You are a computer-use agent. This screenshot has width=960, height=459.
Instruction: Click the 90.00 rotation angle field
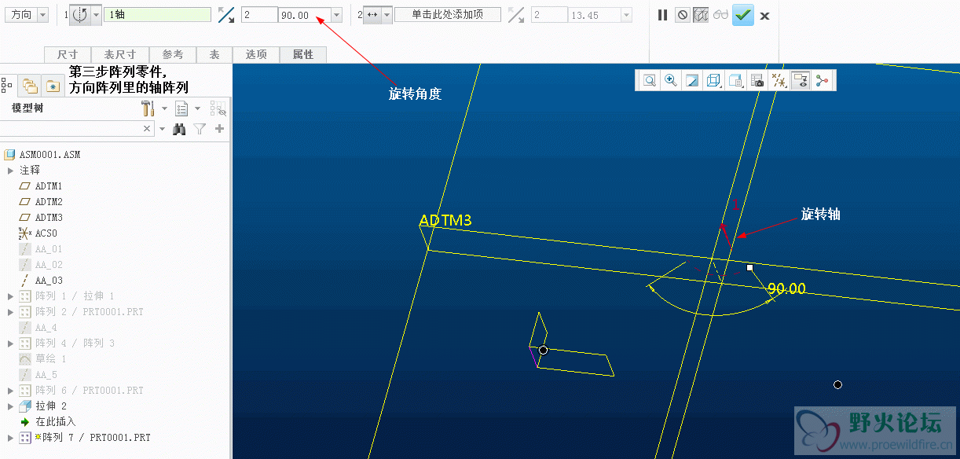click(x=305, y=15)
